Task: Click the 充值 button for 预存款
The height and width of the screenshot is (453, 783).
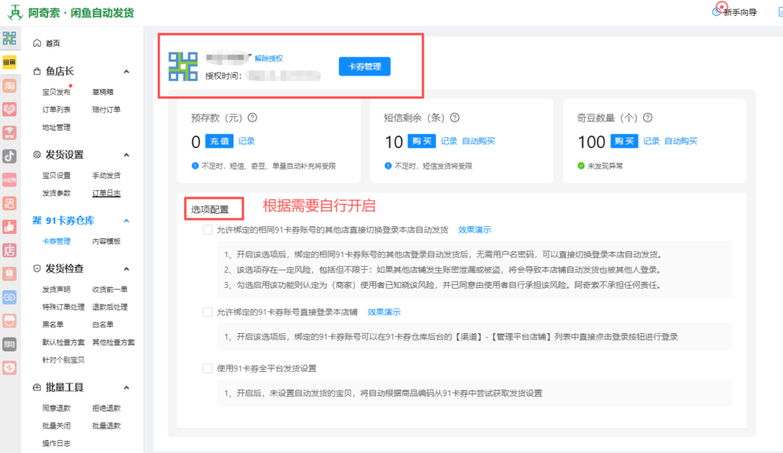Action: pos(219,141)
